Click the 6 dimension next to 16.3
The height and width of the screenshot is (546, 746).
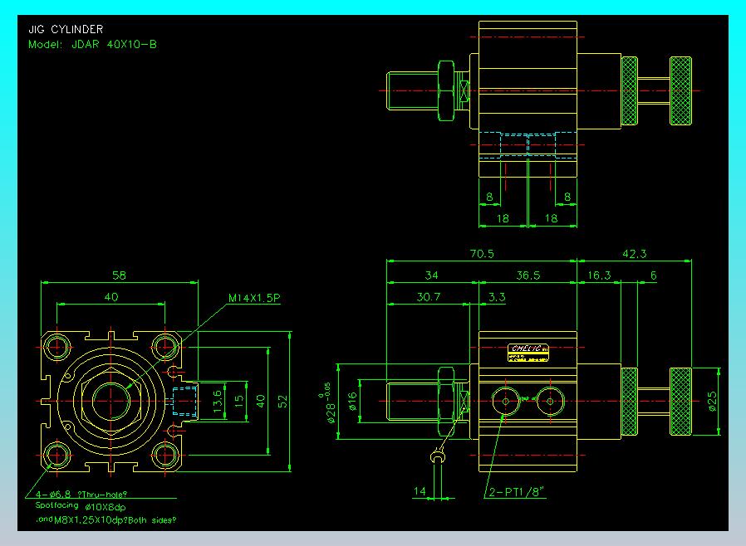coord(654,275)
